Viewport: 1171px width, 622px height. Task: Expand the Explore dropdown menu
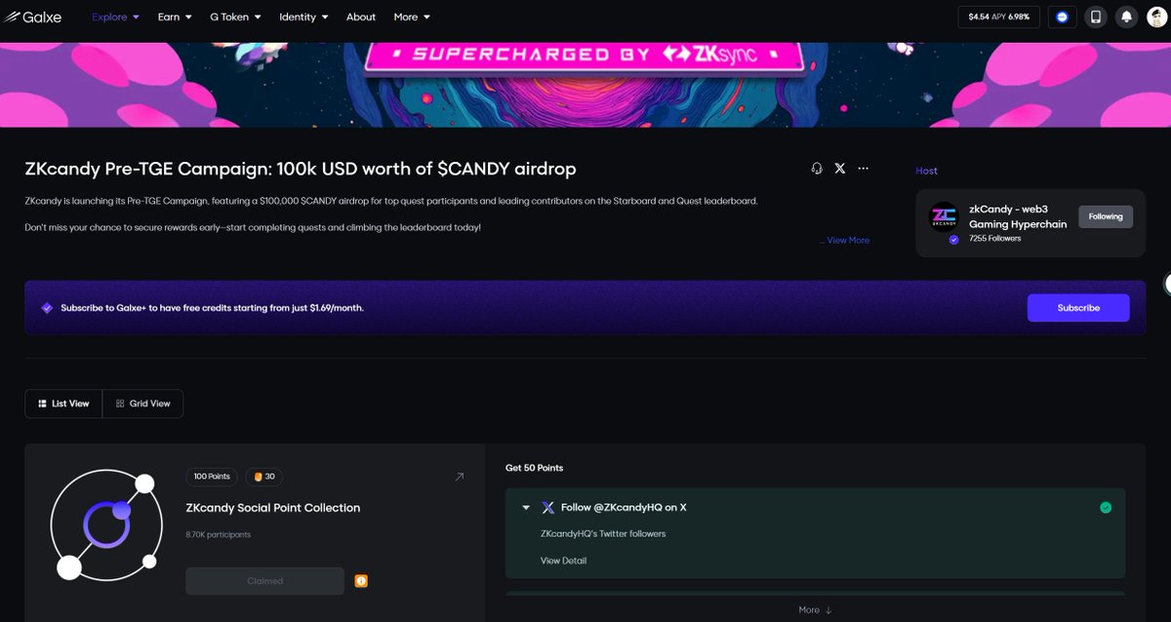point(115,17)
